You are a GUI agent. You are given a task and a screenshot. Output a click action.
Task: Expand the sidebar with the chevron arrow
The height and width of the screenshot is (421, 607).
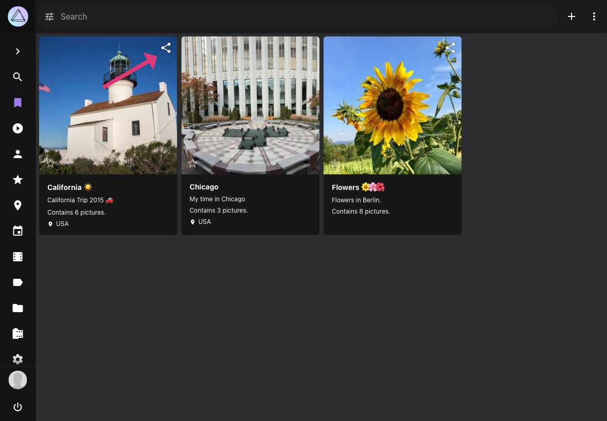(x=17, y=51)
